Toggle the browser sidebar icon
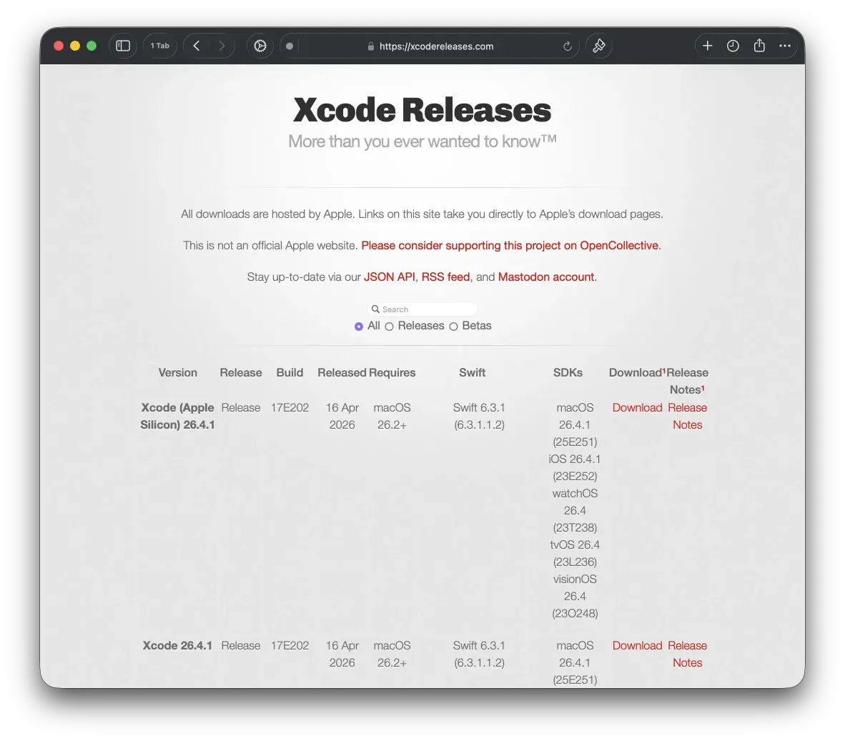The height and width of the screenshot is (741, 845). pyautogui.click(x=123, y=46)
